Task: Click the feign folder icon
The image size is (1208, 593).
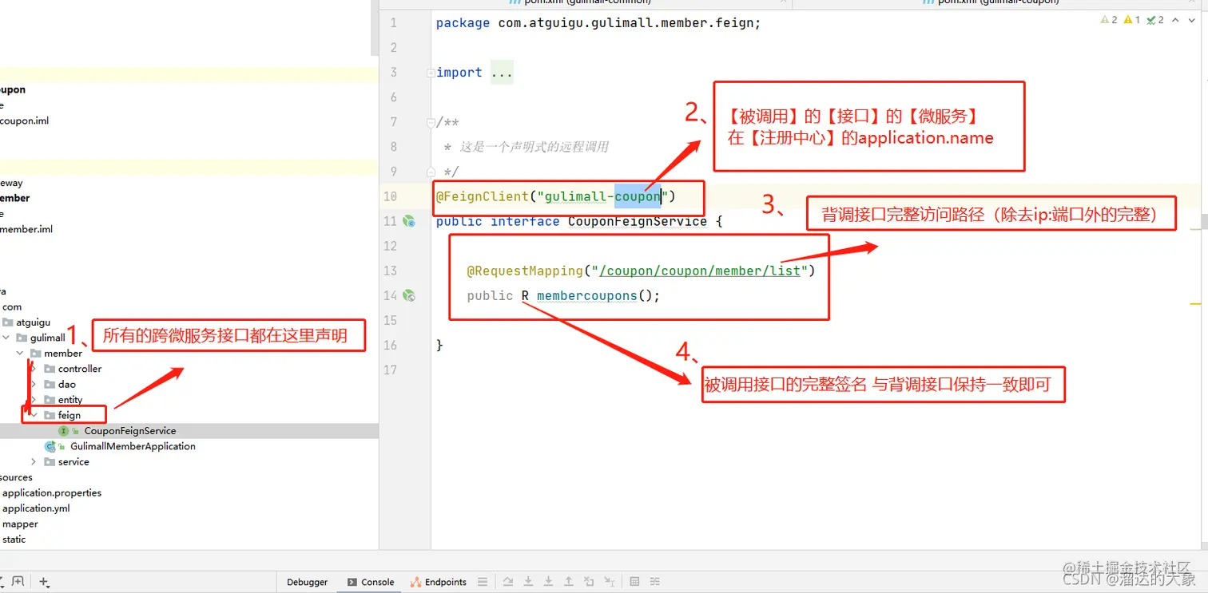Action: tap(50, 415)
